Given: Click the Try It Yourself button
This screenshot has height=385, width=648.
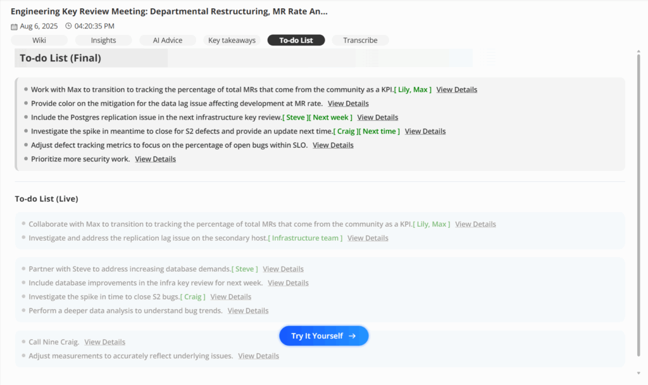Looking at the screenshot, I should pos(323,336).
